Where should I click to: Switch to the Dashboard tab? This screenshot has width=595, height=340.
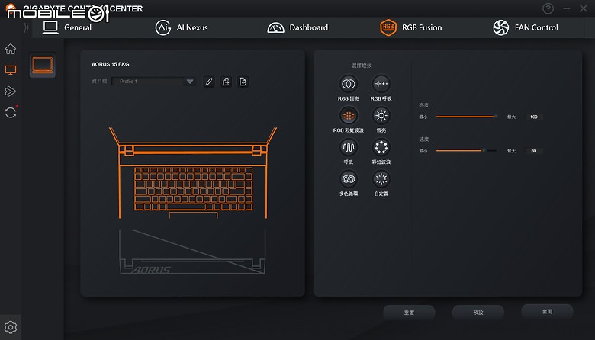297,27
